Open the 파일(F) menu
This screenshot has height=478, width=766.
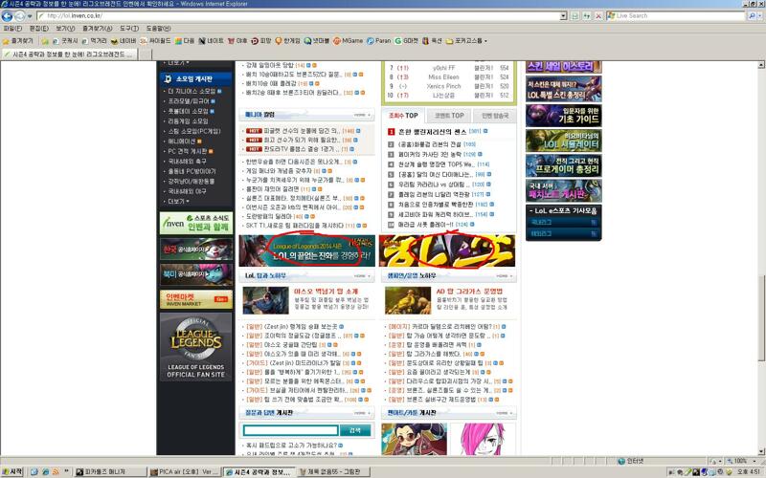pyautogui.click(x=12, y=29)
